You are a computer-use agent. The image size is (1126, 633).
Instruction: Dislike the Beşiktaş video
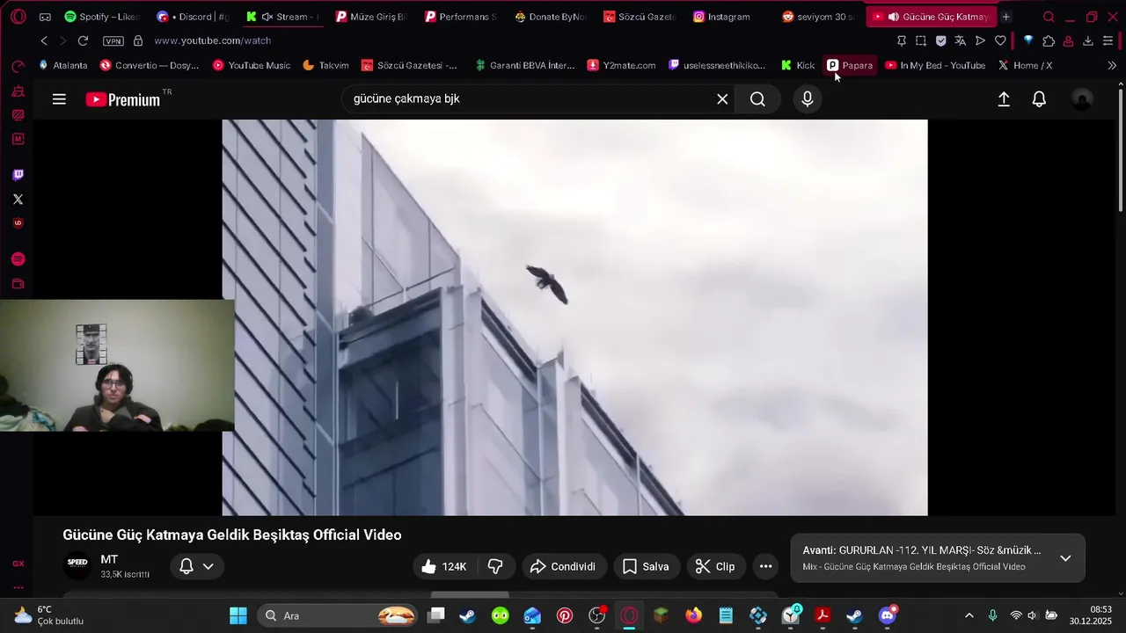pyautogui.click(x=495, y=567)
